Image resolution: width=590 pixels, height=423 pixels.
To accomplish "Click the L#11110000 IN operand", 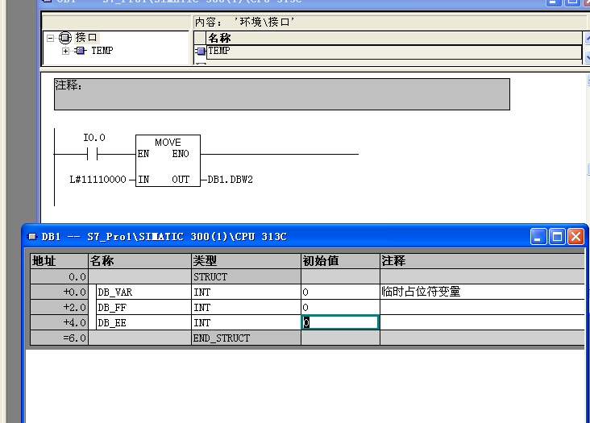I will (x=98, y=180).
